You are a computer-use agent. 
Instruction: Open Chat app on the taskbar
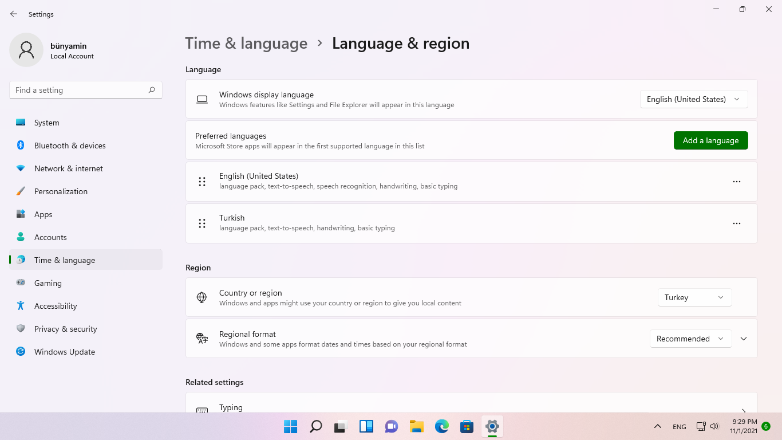coord(392,426)
